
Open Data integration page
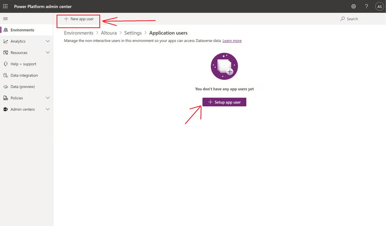pyautogui.click(x=26, y=75)
